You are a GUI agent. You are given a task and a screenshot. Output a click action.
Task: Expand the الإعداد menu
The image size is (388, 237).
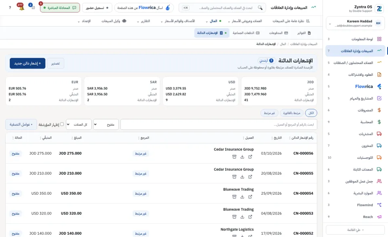click(84, 21)
